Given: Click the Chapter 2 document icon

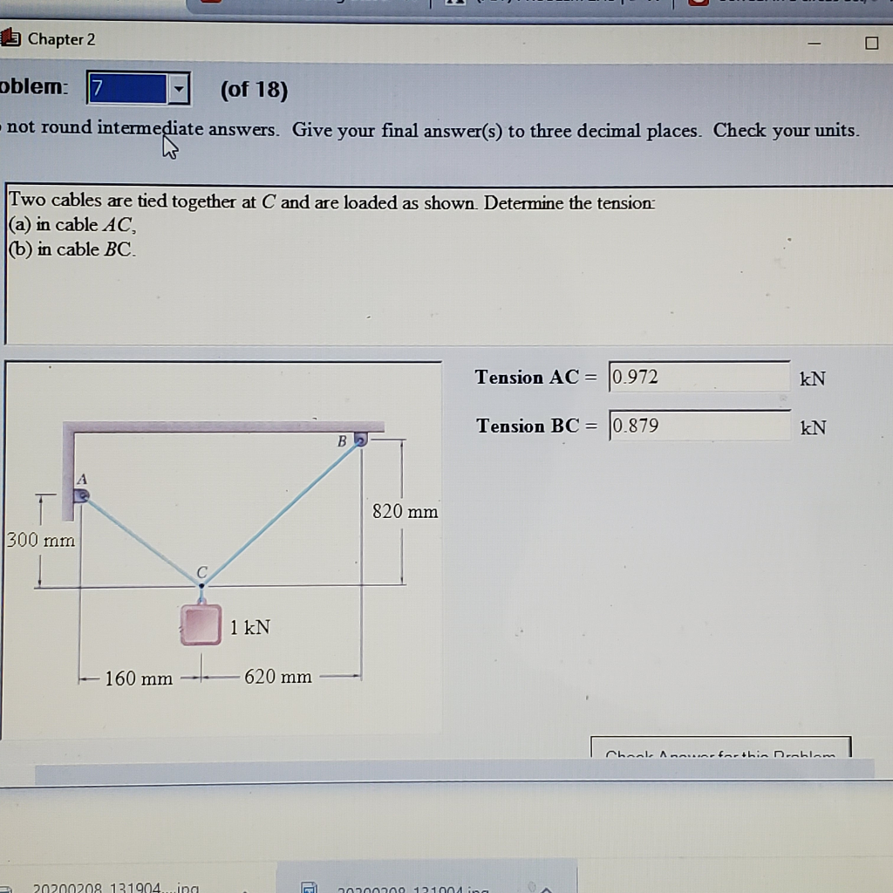Looking at the screenshot, I should coord(12,38).
